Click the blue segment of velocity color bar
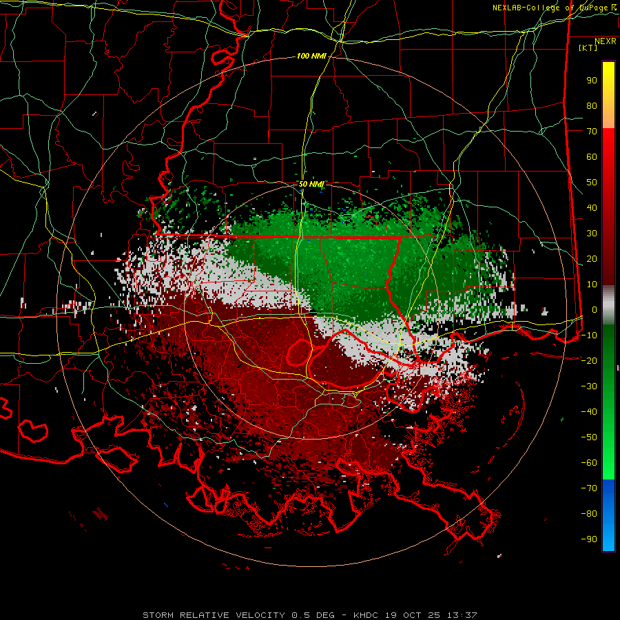Image resolution: width=620 pixels, height=620 pixels. click(x=608, y=515)
